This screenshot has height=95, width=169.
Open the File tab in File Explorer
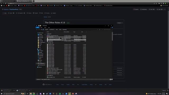37,27
